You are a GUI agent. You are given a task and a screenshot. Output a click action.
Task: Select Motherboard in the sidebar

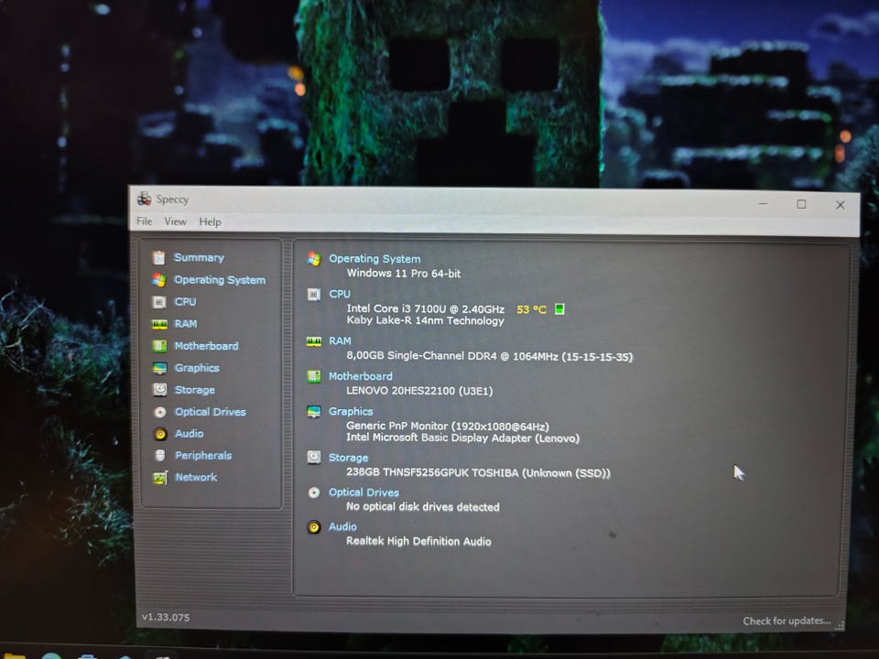coord(206,346)
